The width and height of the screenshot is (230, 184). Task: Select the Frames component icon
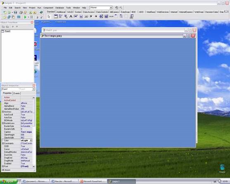pos(56,17)
